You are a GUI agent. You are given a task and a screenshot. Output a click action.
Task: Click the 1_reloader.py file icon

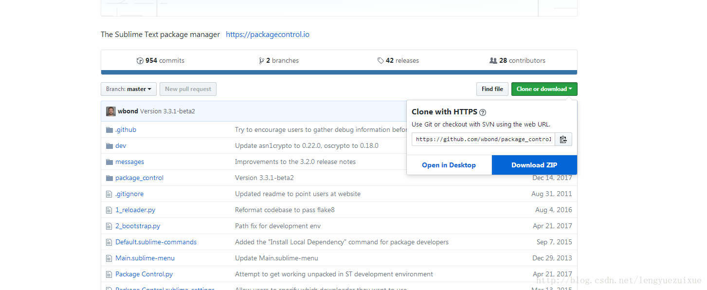(109, 210)
